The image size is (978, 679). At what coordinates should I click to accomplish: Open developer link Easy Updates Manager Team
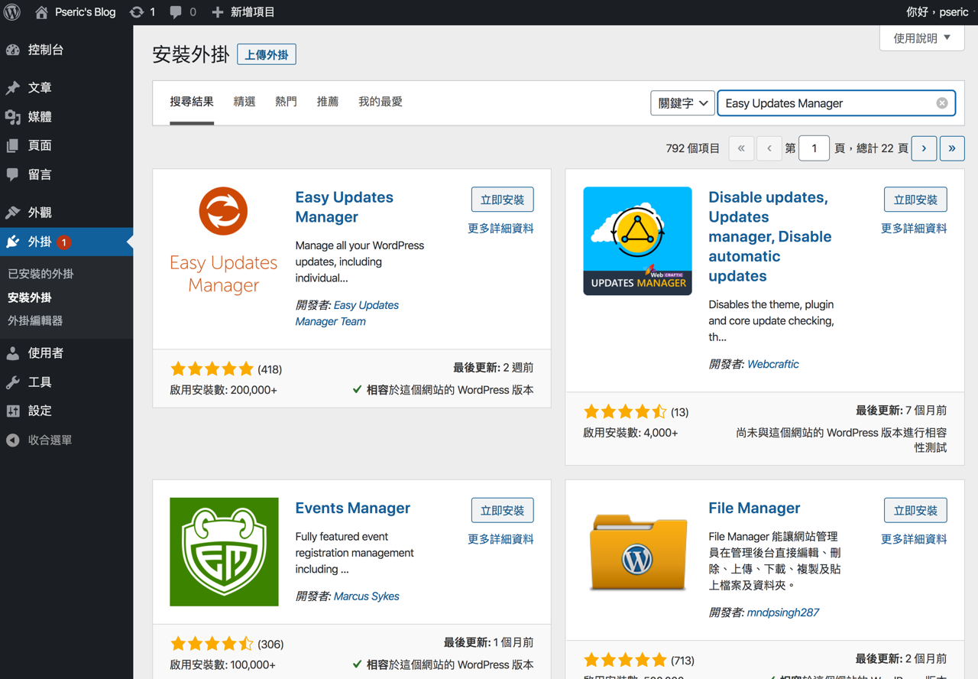[x=348, y=314]
